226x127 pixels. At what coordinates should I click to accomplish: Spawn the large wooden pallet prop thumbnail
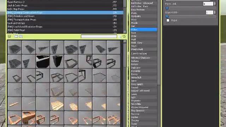pyautogui.click(x=57, y=104)
